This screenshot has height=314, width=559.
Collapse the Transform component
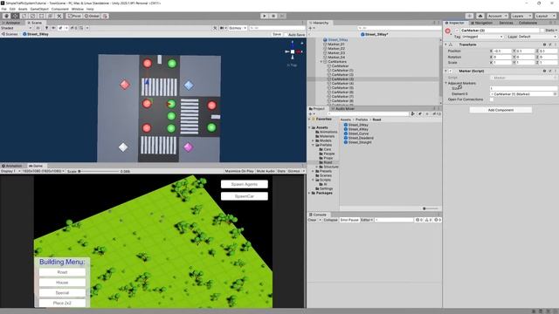[445, 44]
